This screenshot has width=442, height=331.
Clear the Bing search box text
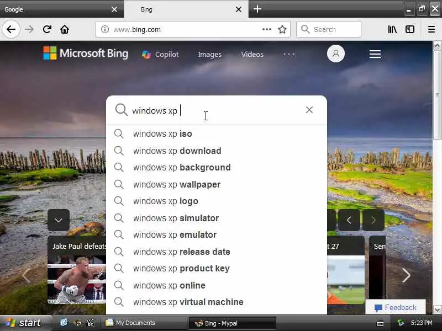click(x=309, y=110)
